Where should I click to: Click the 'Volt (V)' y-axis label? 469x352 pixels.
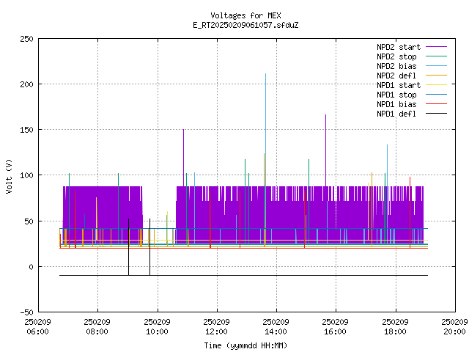pos(9,177)
